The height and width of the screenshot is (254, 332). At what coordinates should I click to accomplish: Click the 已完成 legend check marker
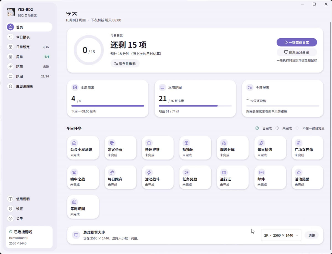pyautogui.click(x=257, y=128)
